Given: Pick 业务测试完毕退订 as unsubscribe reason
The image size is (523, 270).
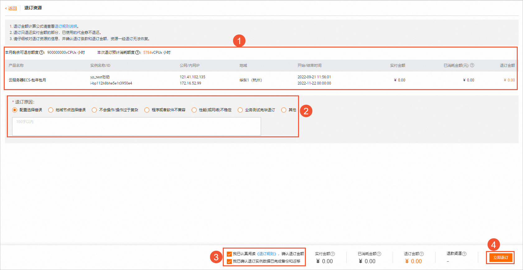Looking at the screenshot, I should (240, 110).
